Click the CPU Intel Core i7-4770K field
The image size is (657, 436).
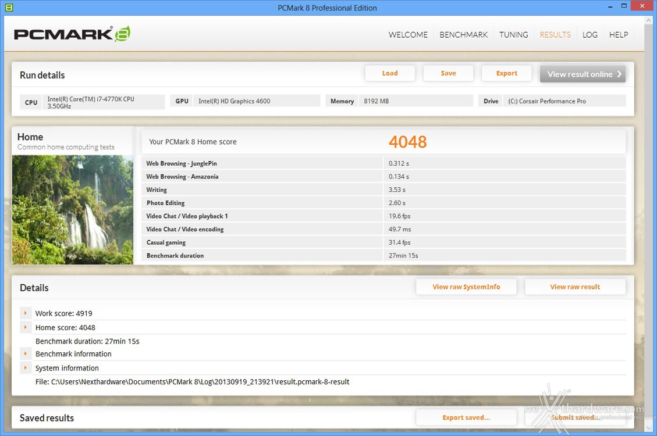93,102
